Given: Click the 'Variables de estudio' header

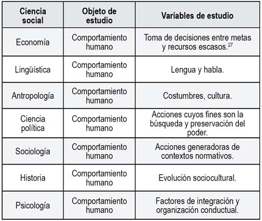Looking at the screenshot, I should pyautogui.click(x=197, y=15).
